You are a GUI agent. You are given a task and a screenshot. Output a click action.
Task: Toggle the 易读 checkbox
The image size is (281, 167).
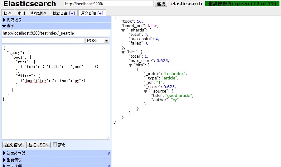[x=55, y=145]
